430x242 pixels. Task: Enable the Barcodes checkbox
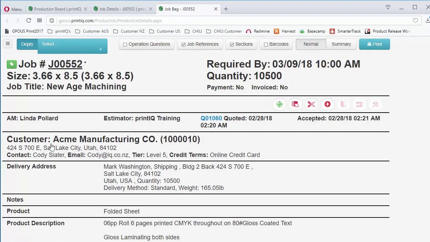click(x=266, y=44)
